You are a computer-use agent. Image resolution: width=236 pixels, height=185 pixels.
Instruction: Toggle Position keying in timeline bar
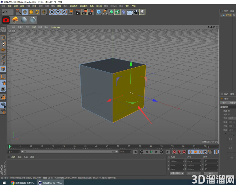click(x=190, y=152)
